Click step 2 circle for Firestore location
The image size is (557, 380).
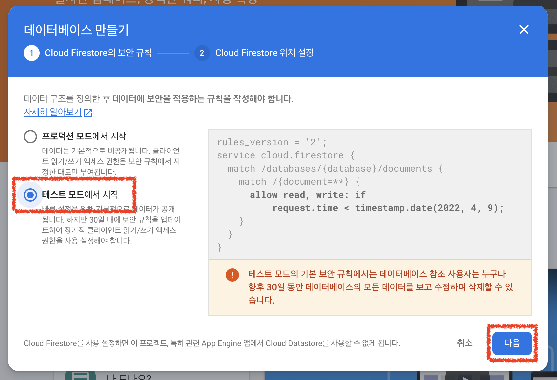(202, 53)
